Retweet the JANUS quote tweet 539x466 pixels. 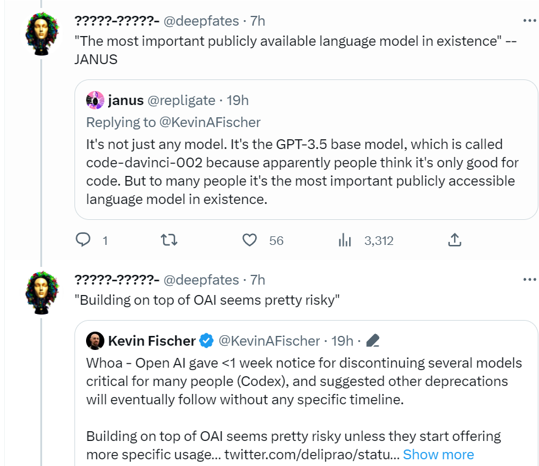coord(169,239)
